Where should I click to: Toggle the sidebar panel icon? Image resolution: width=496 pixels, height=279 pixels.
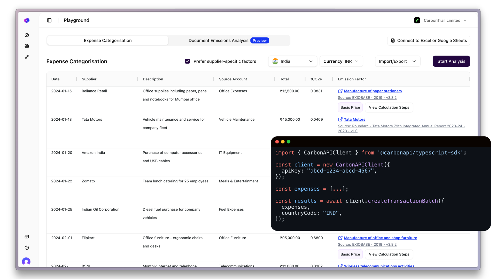(x=49, y=20)
